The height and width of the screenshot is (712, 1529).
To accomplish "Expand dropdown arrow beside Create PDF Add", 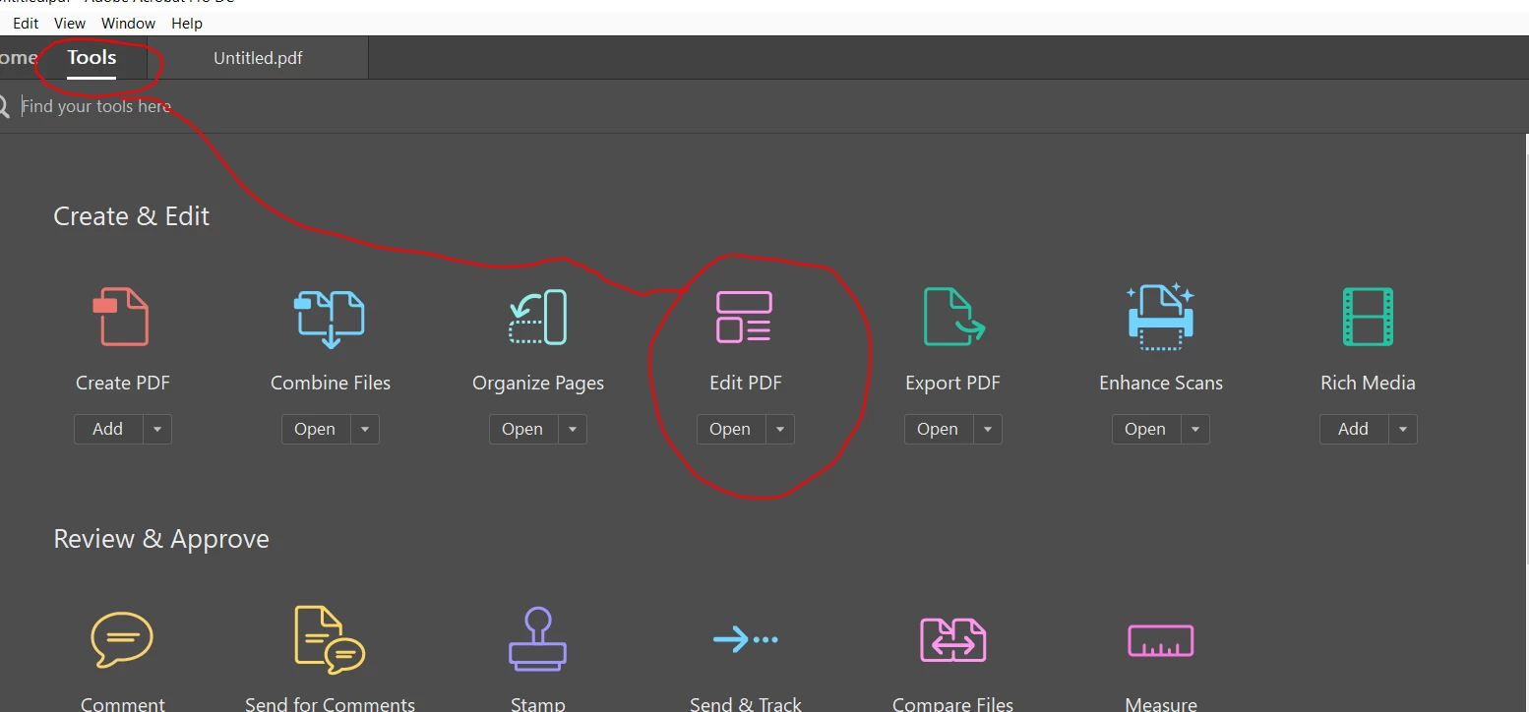I will pyautogui.click(x=157, y=430).
